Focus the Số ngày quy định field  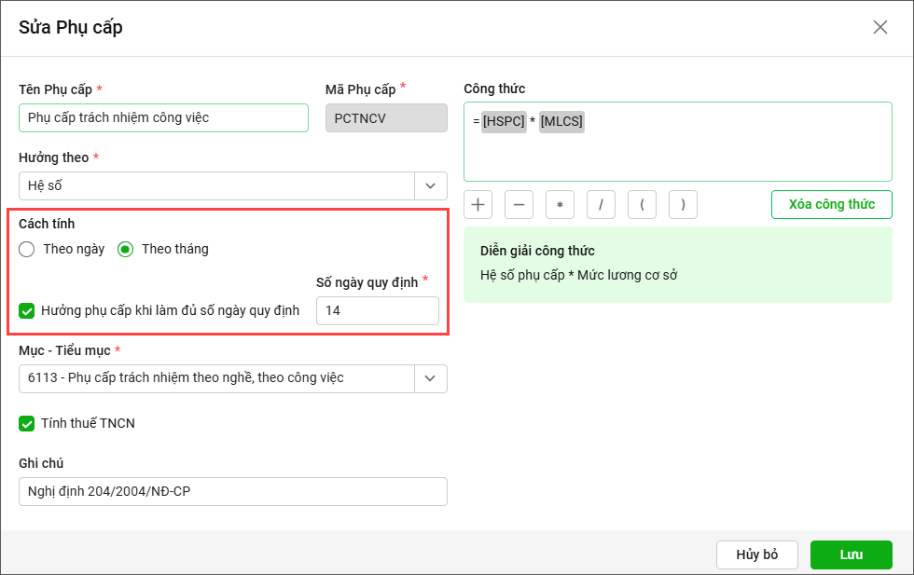377,310
